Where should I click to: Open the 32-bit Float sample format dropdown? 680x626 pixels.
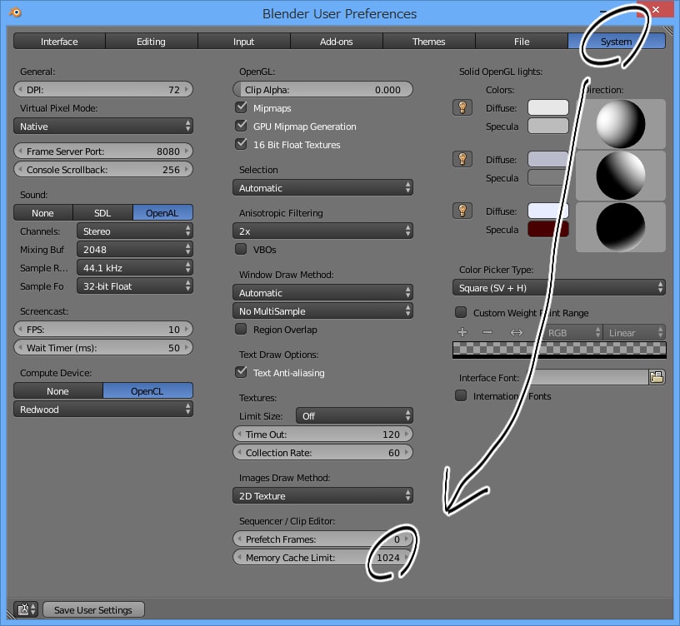[x=135, y=286]
